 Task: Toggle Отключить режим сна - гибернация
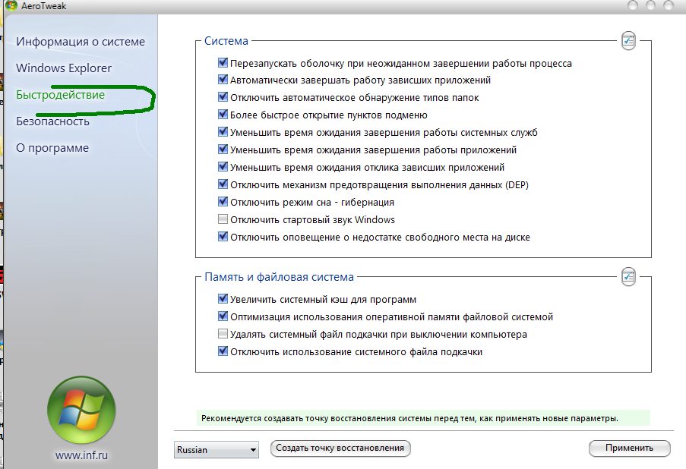point(223,202)
